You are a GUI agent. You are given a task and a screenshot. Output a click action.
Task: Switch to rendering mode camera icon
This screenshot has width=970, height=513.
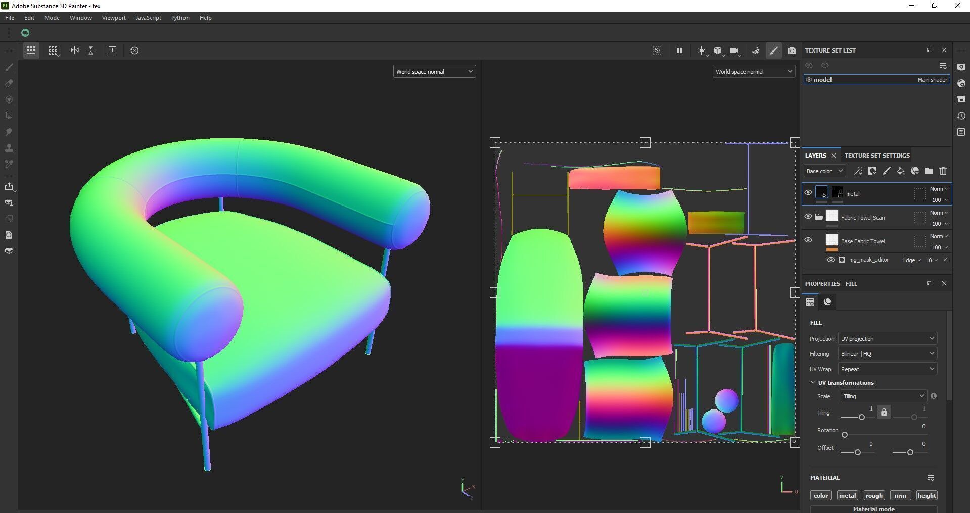[792, 50]
